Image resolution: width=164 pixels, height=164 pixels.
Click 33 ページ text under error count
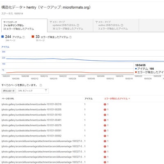40,41
